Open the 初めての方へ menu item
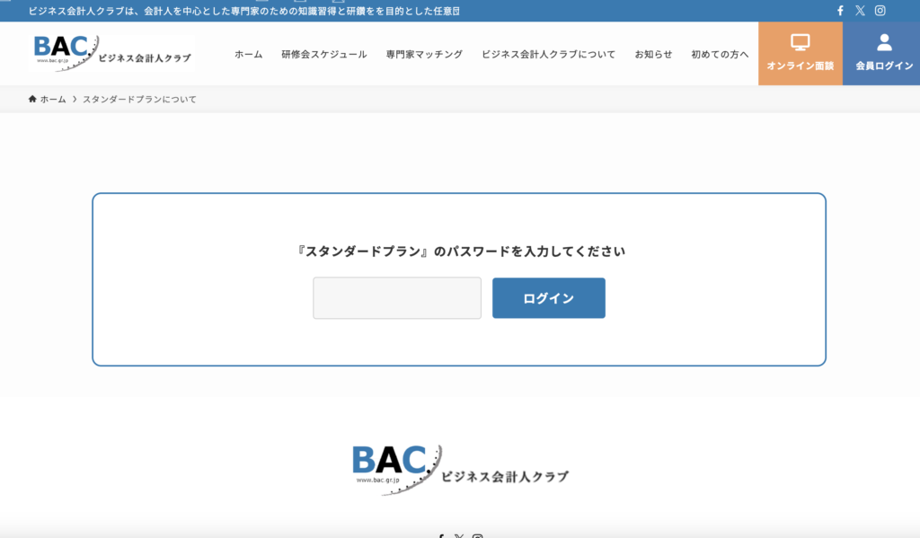Screen dimensions: 920x538 (x=720, y=54)
